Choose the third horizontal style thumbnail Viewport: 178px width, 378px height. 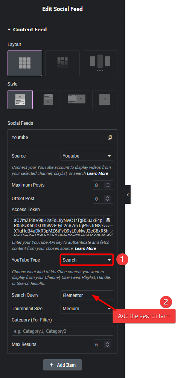(x=77, y=99)
